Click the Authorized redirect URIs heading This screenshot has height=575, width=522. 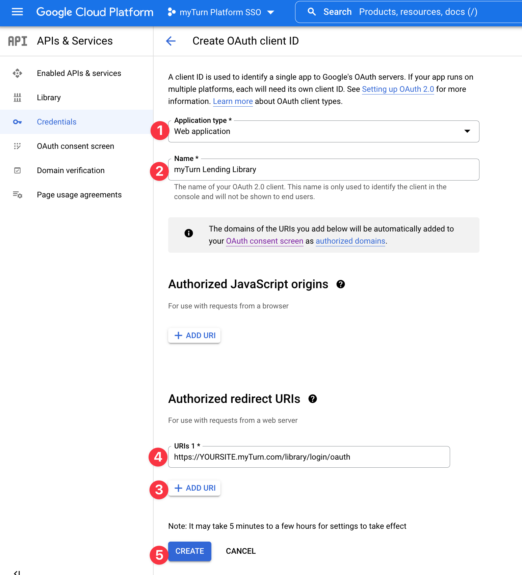click(234, 399)
